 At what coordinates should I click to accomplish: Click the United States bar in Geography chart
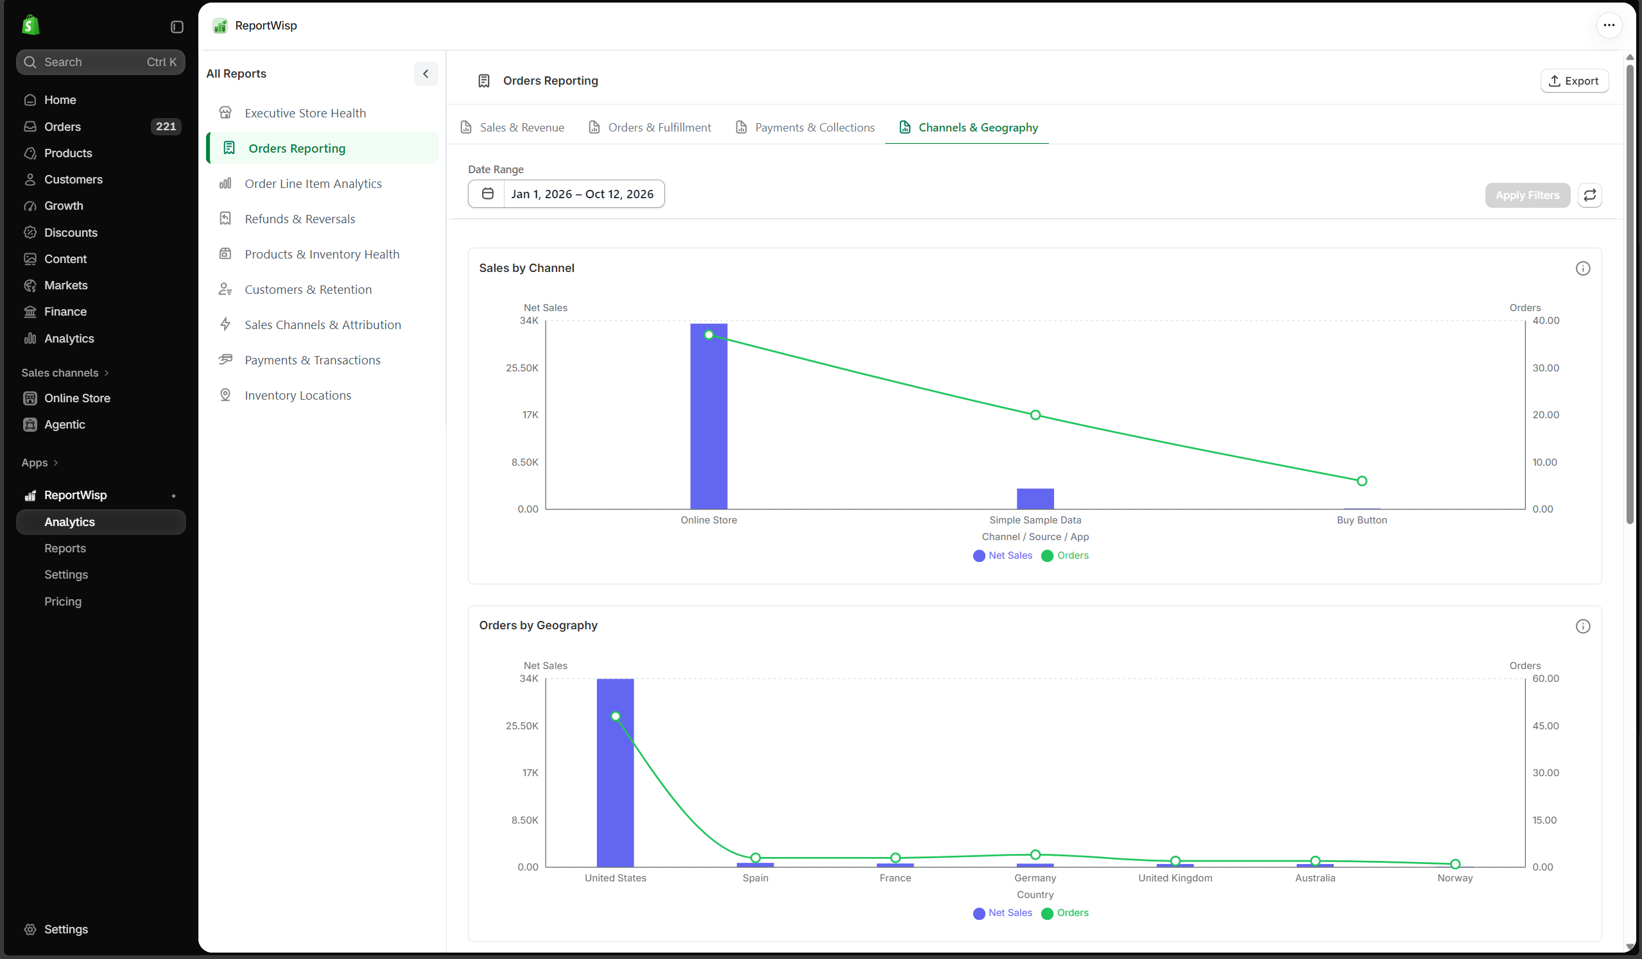coord(614,773)
